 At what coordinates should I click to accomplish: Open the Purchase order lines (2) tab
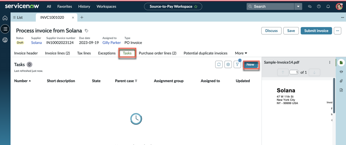coord(157,53)
